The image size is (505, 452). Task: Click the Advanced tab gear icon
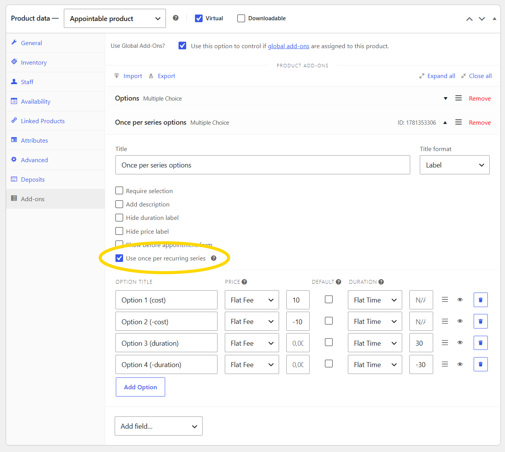[x=14, y=159]
